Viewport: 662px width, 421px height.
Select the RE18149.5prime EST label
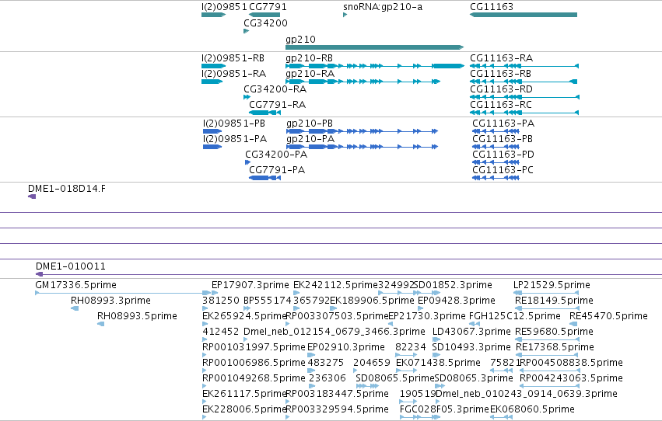pos(554,301)
